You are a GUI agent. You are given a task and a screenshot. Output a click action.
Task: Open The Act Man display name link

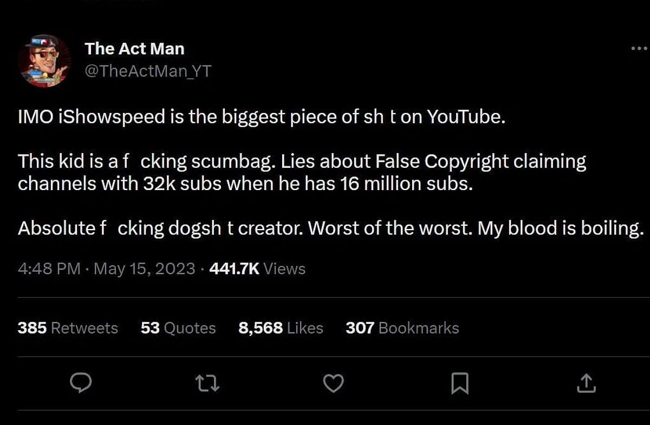click(x=134, y=49)
